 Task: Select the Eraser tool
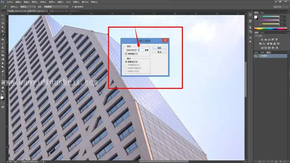click(x=3, y=55)
